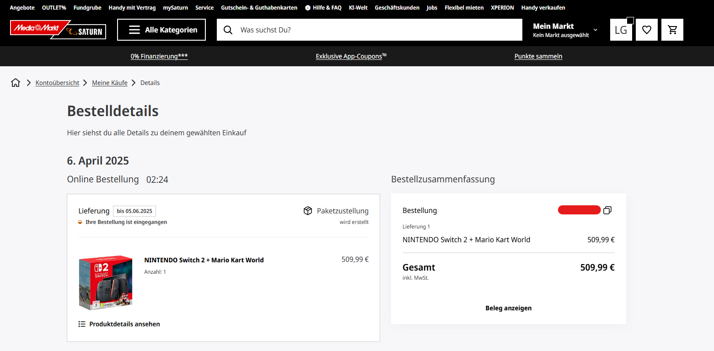Open the LG account avatar
714x351 pixels.
pyautogui.click(x=621, y=30)
